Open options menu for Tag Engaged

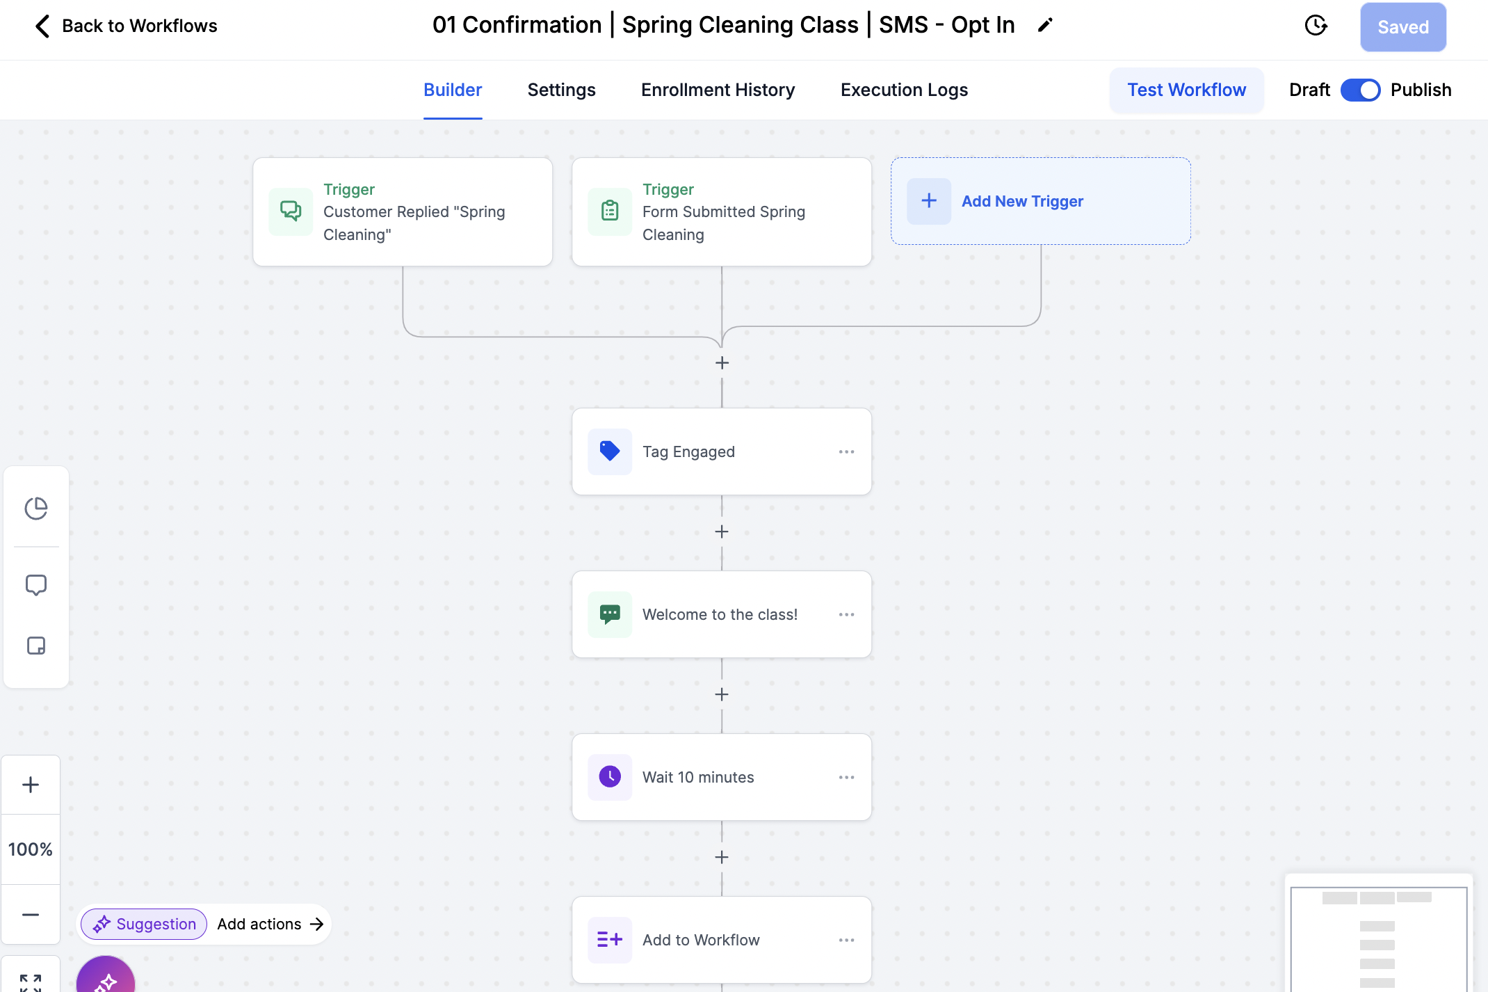coord(846,451)
